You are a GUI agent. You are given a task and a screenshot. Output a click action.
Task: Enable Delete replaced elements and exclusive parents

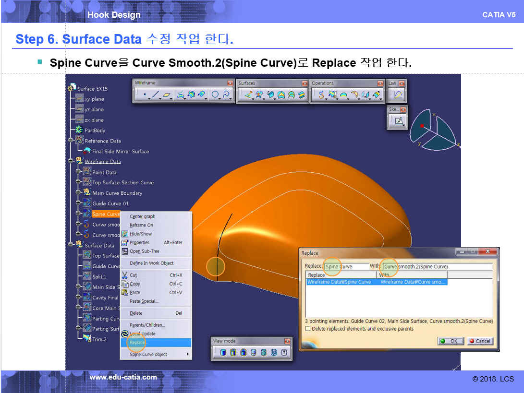[x=308, y=329]
